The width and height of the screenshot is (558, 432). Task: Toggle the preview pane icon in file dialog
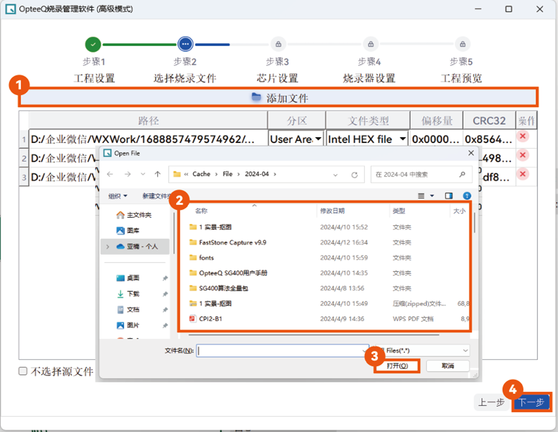coord(449,196)
